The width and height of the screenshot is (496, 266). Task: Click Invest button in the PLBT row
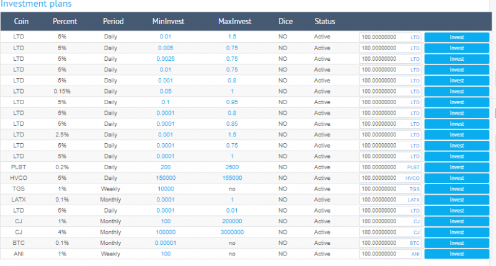click(x=457, y=167)
